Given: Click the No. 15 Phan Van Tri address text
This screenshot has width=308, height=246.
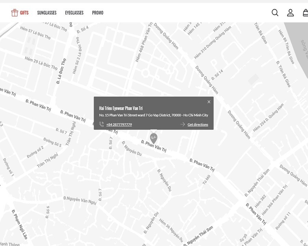Looking at the screenshot, I should tap(153, 115).
